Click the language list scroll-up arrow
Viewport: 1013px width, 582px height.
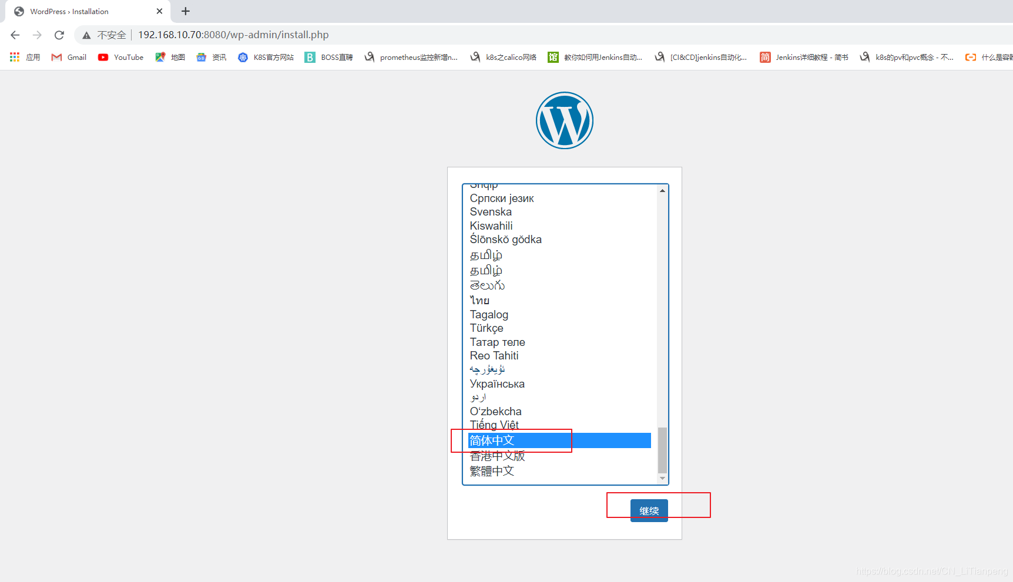[662, 190]
